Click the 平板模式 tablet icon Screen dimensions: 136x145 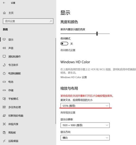tap(4, 99)
